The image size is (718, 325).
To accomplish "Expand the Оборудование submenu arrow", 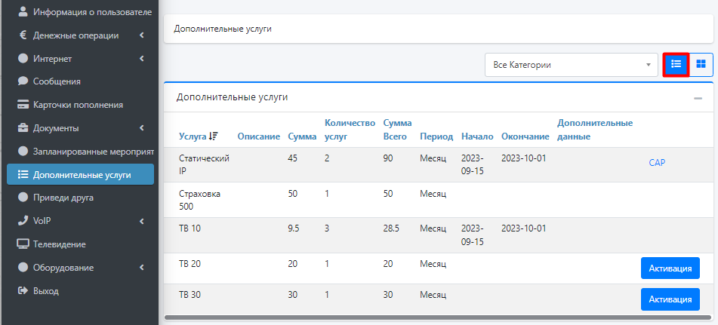I will 142,268.
